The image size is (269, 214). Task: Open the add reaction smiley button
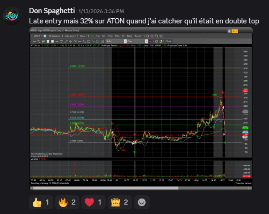[x=142, y=202]
